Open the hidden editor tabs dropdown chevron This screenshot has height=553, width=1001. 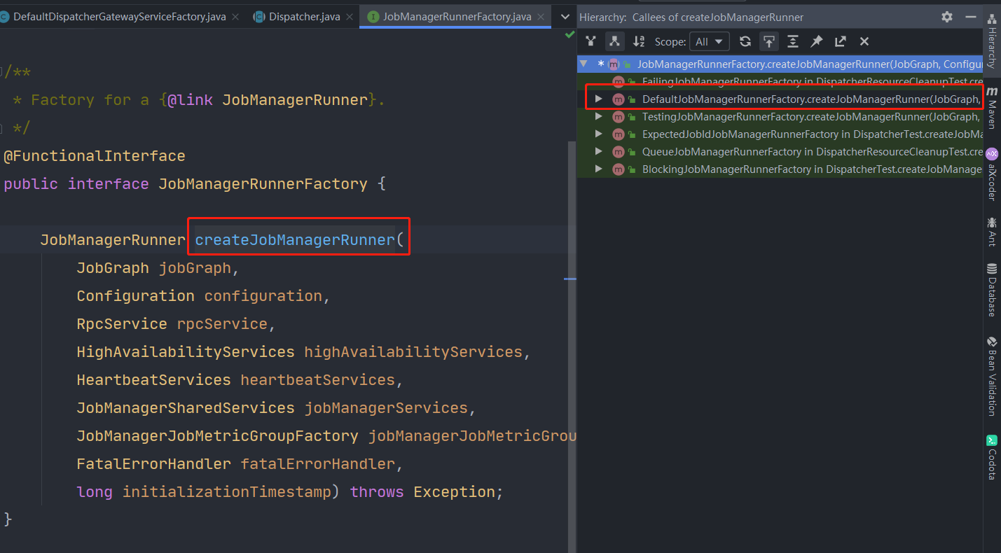coord(565,16)
